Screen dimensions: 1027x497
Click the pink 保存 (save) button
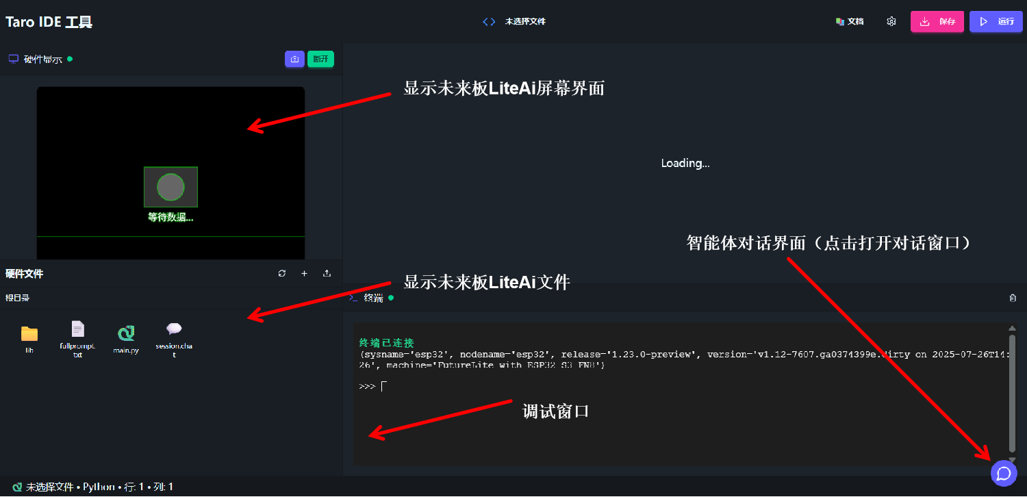[x=937, y=21]
